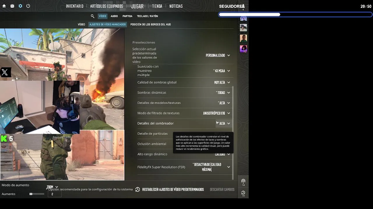
Task: Switch to the Vídeo settings tab
Action: 103,16
